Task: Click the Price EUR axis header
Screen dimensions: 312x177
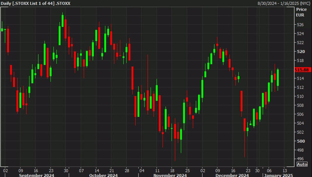Action: coord(301,12)
